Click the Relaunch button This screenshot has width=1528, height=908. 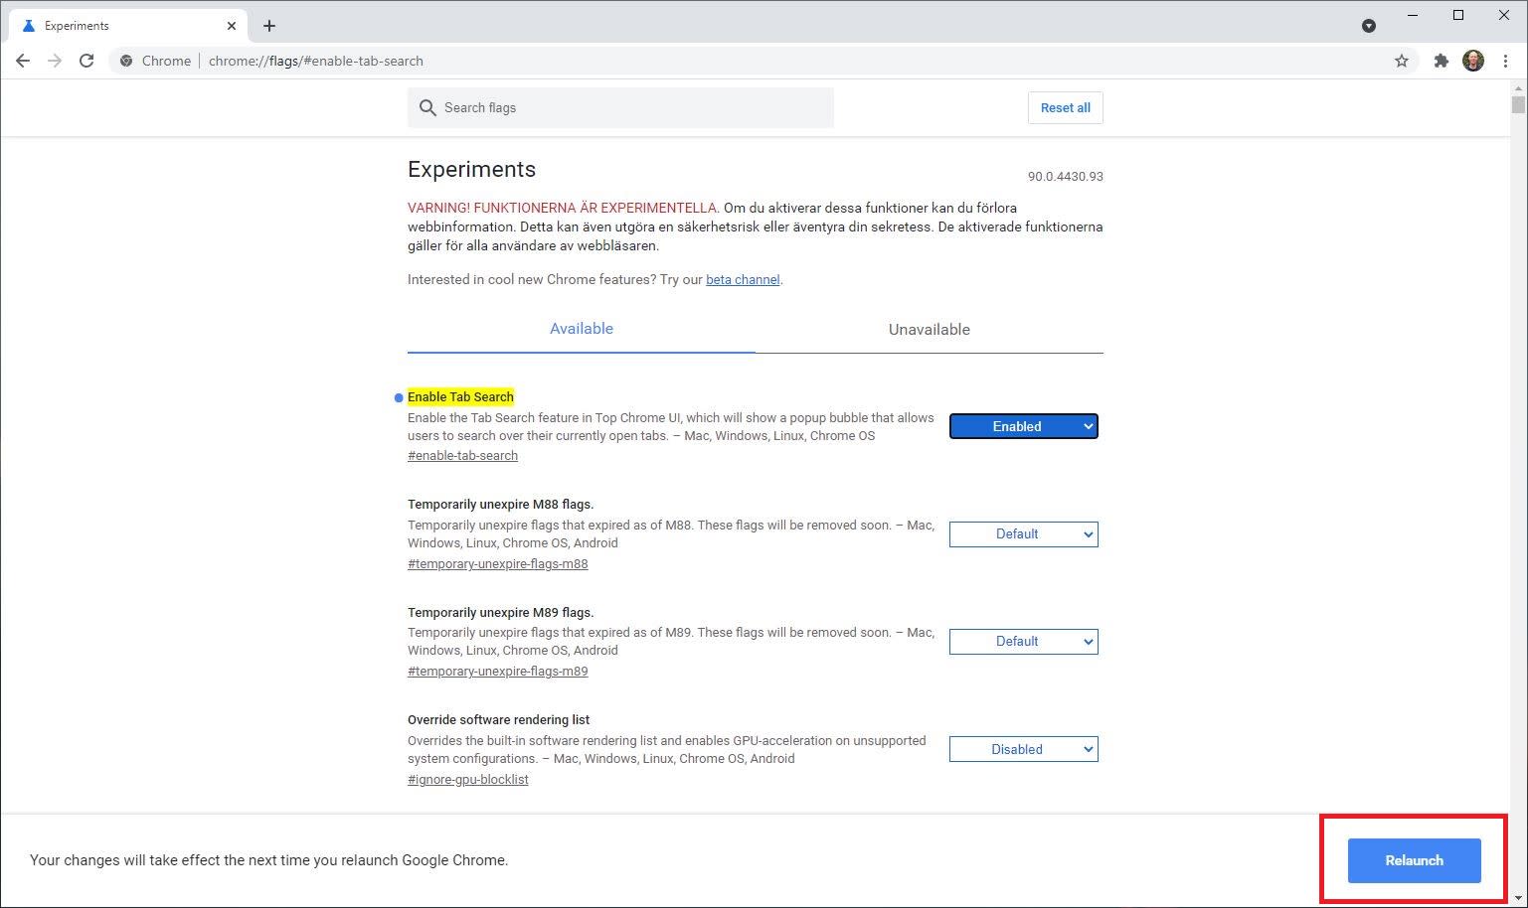coord(1414,860)
